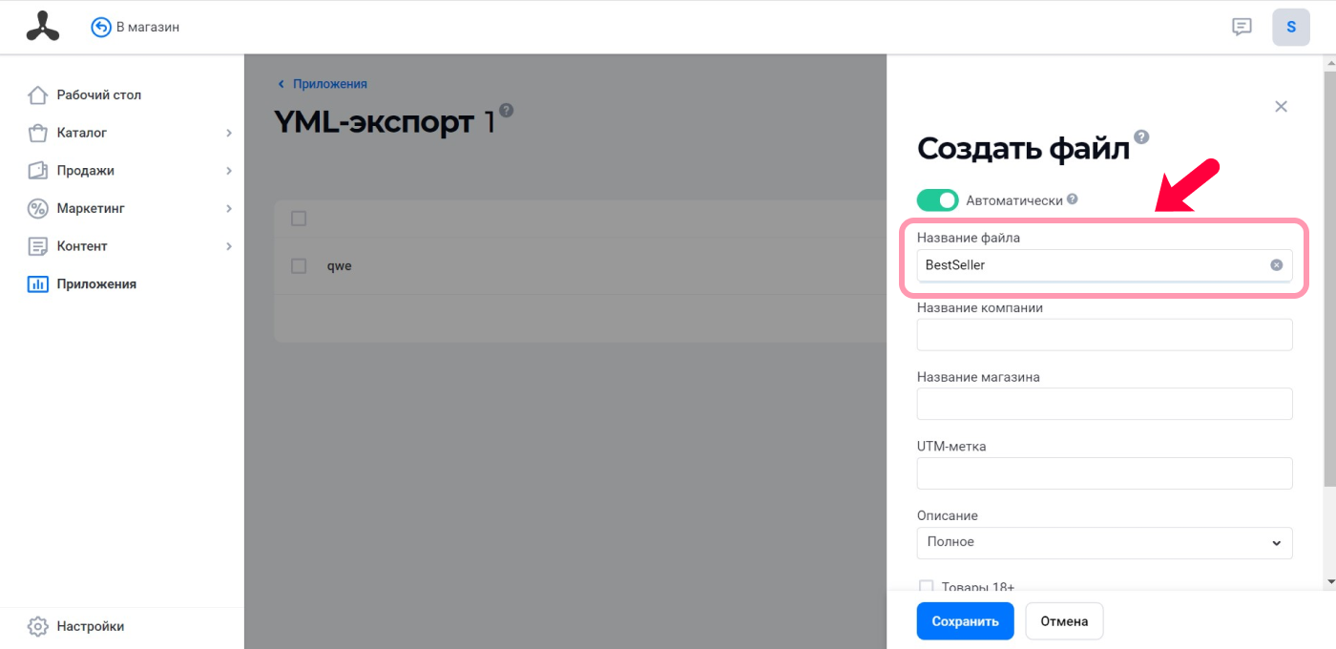Check the Товары 18+ checkbox
The image size is (1336, 649).
tap(926, 586)
